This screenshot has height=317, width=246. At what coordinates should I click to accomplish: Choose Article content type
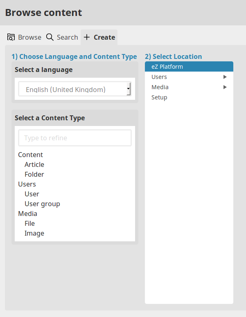[34, 164]
